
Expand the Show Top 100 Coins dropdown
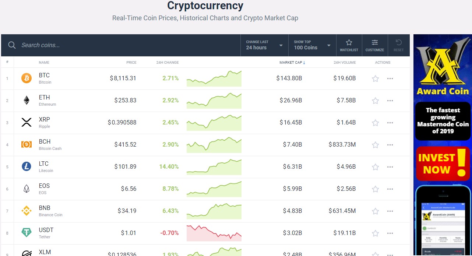312,45
